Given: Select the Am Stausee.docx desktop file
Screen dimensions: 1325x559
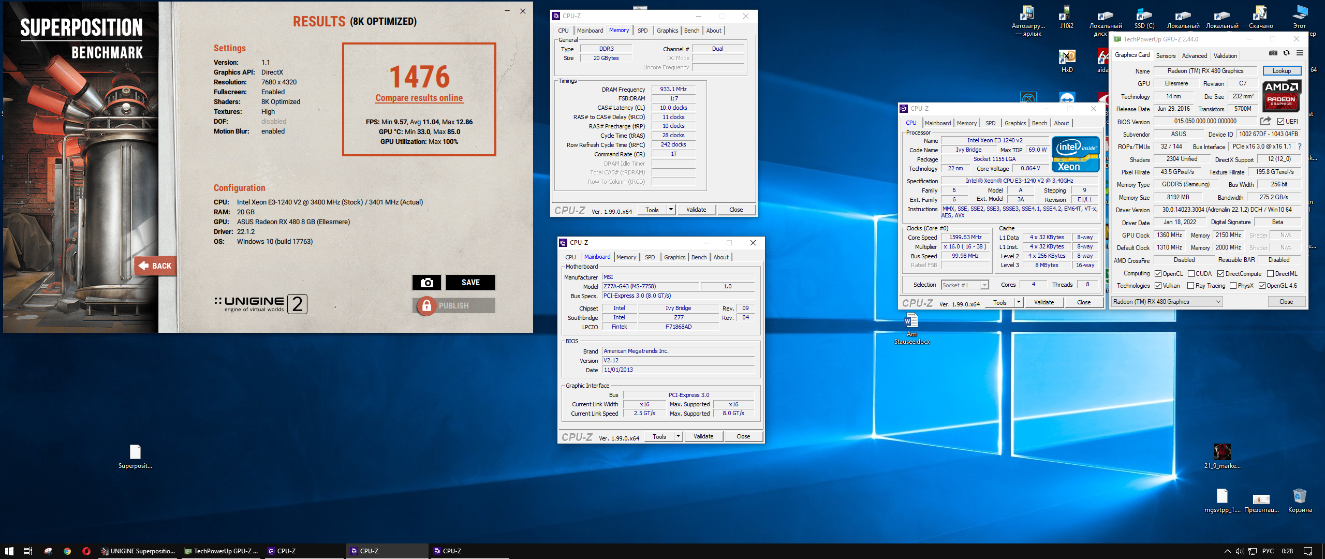Looking at the screenshot, I should (x=911, y=329).
